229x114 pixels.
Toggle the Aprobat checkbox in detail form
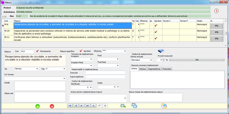click(x=81, y=51)
